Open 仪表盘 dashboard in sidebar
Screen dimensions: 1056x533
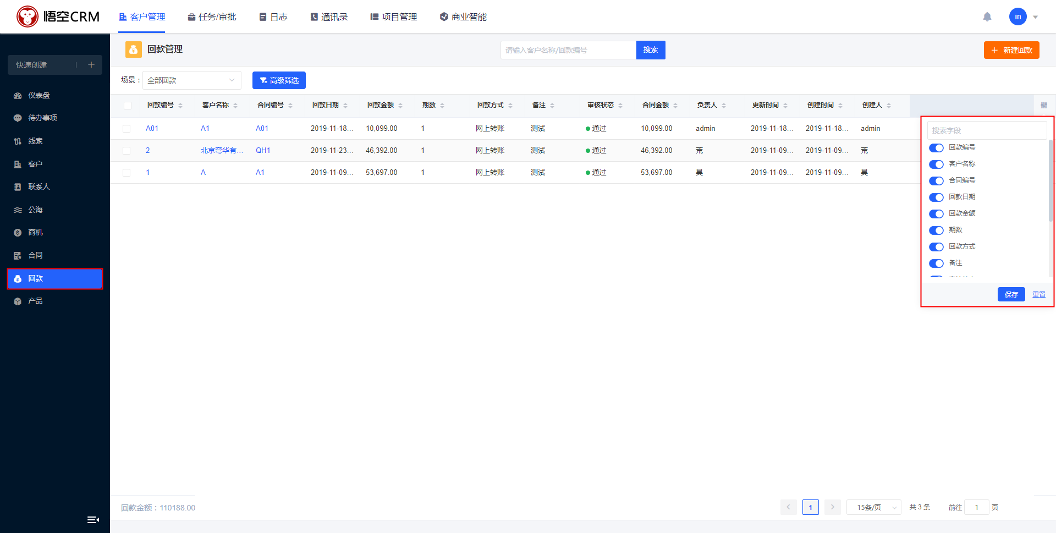[38, 95]
